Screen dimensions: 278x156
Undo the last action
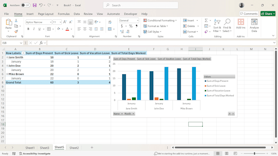point(41,5)
